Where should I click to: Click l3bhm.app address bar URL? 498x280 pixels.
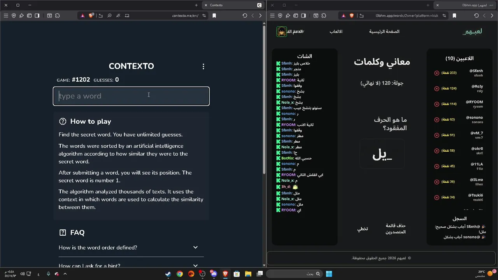click(x=407, y=16)
